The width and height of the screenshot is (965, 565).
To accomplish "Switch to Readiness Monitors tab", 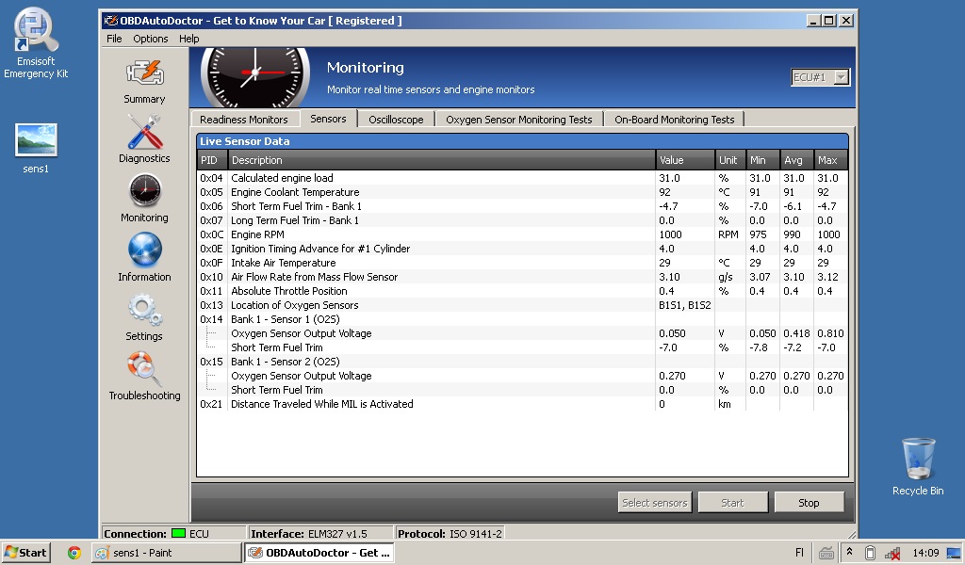I will (x=244, y=120).
